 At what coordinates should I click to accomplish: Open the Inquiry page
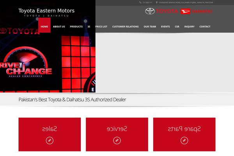tap(189, 27)
